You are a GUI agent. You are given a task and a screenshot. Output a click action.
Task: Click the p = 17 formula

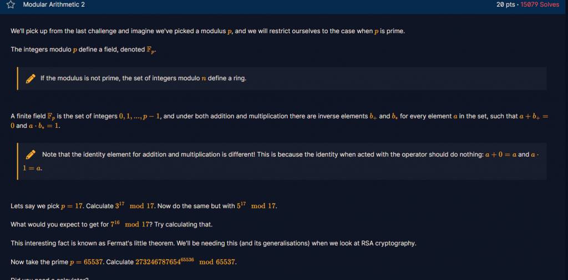[71, 206]
